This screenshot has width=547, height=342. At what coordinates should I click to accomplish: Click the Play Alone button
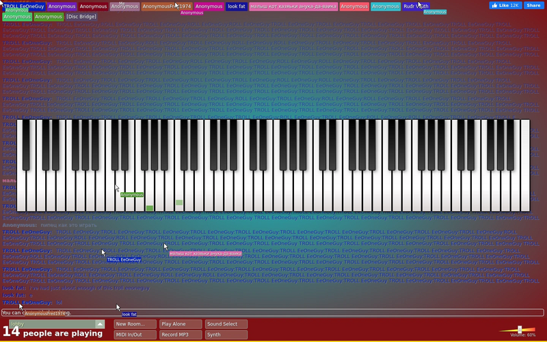click(181, 324)
